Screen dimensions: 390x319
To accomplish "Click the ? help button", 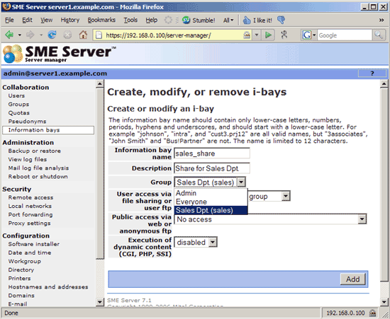I will [372, 74].
